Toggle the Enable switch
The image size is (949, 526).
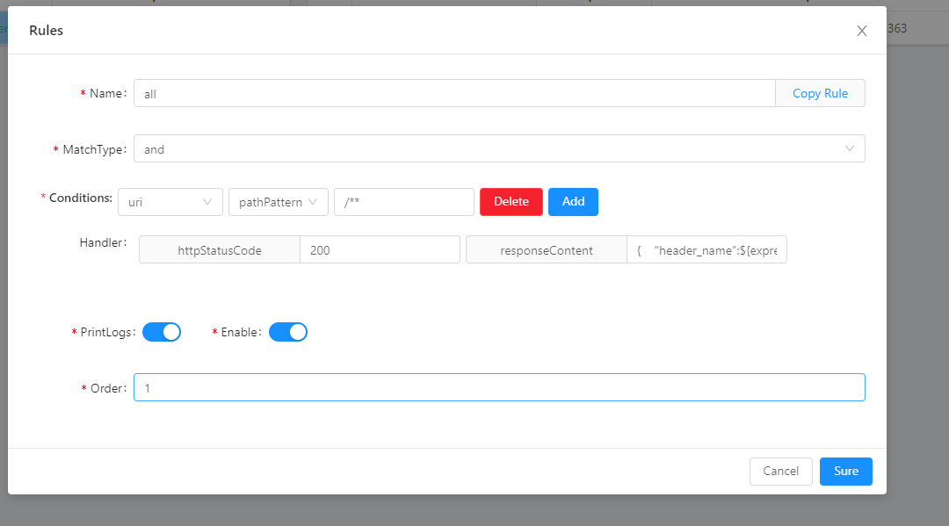coord(288,332)
